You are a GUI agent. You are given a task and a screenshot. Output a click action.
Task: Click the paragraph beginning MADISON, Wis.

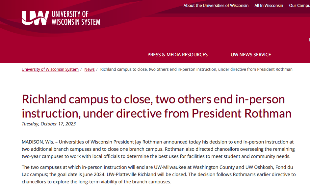pos(158,149)
